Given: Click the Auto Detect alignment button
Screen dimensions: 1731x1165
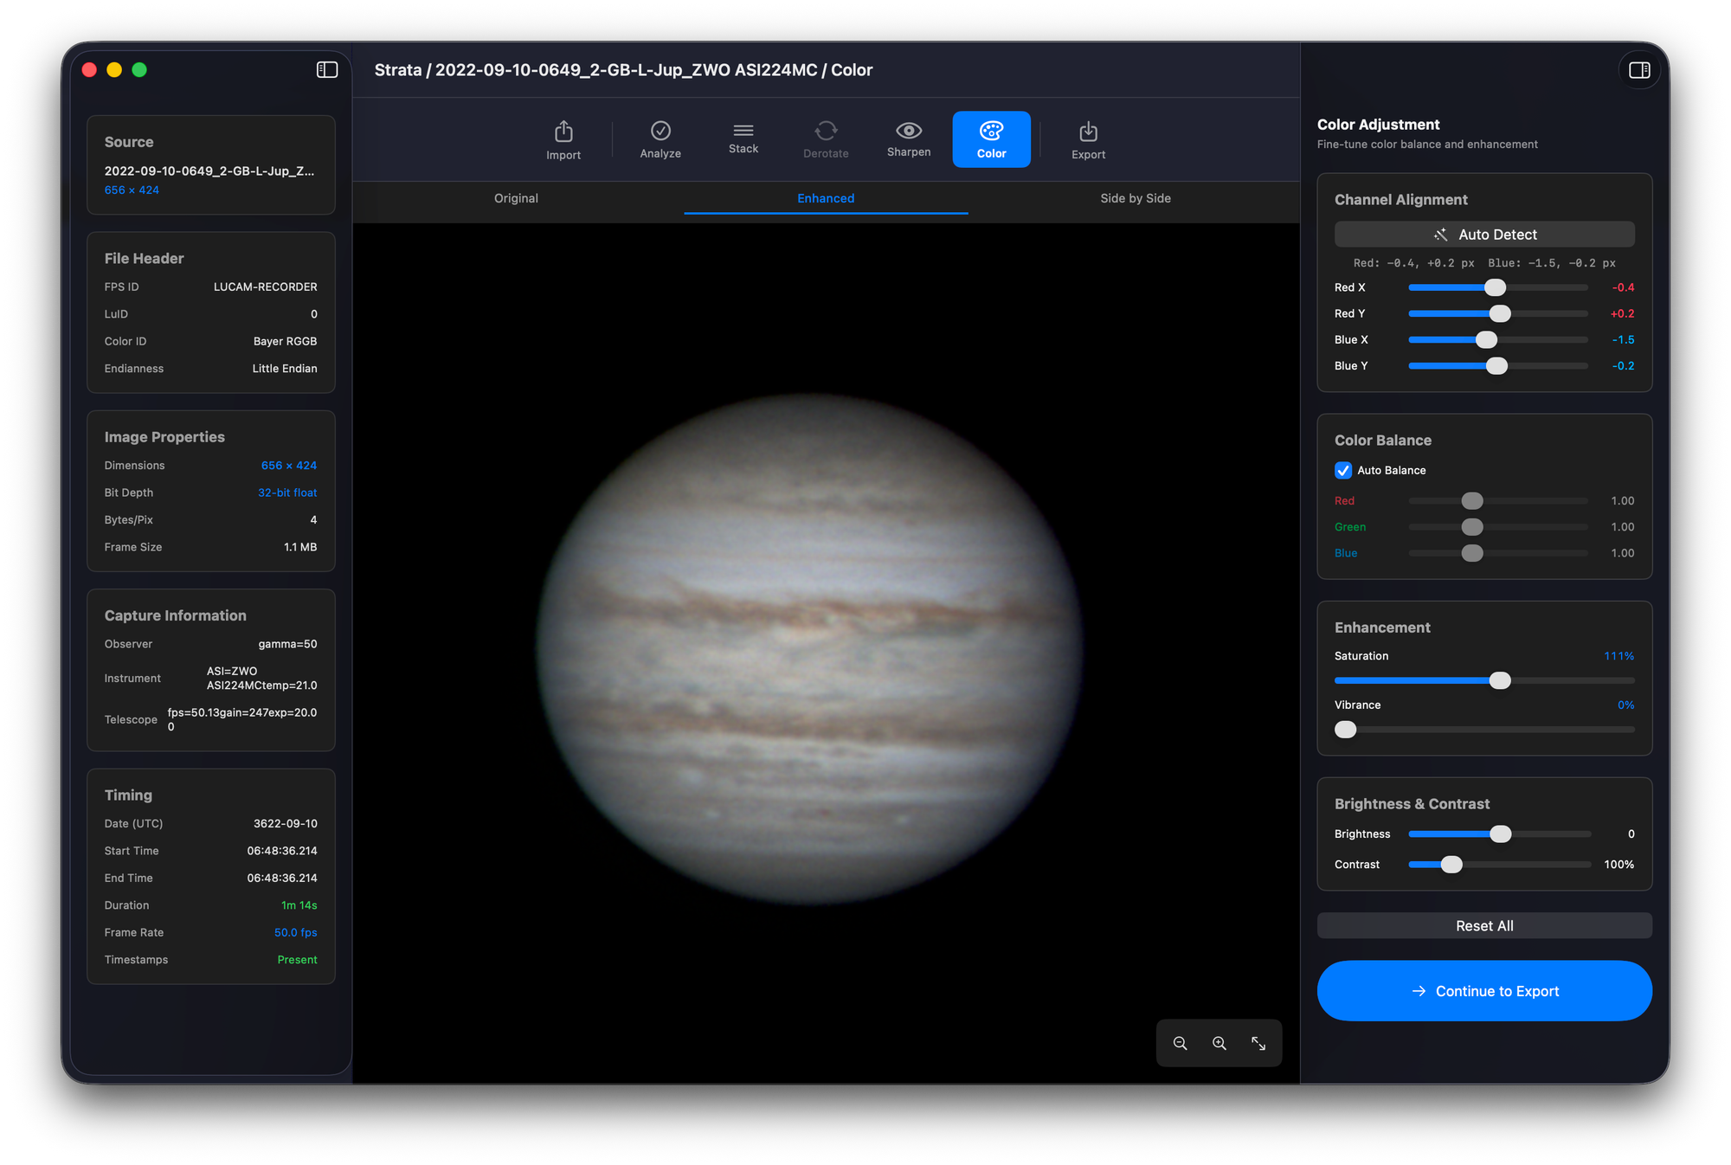Looking at the screenshot, I should (1484, 235).
